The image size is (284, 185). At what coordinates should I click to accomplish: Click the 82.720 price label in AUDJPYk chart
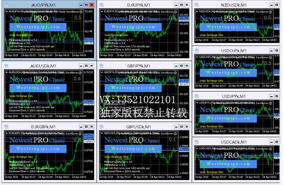point(89,39)
